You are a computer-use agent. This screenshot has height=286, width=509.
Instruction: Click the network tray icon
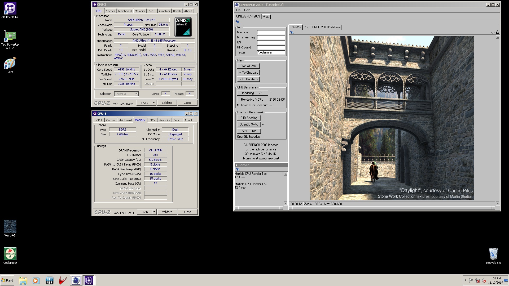click(x=477, y=280)
